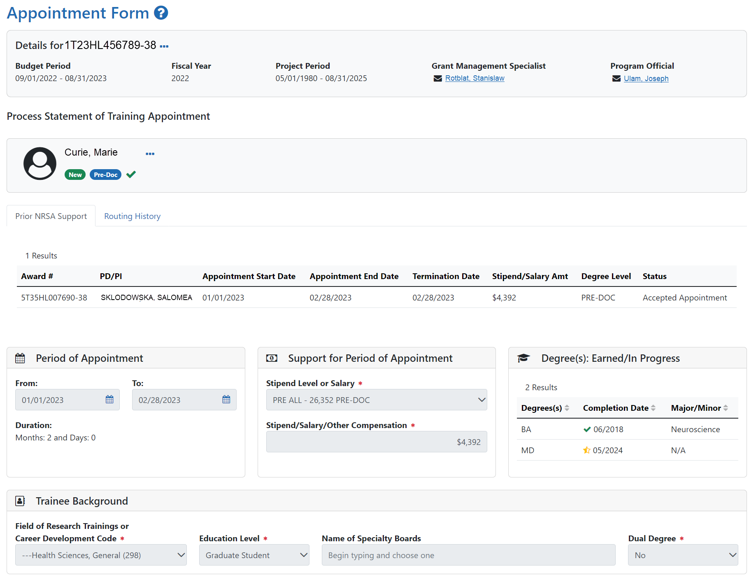Click Accepted Appointment status cell
The image size is (756, 582).
pyautogui.click(x=685, y=298)
